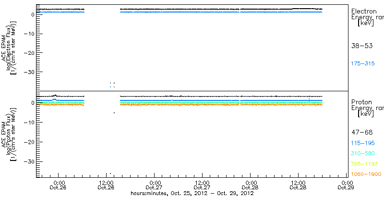Click the yellow 795-1193 proton legend label
The image size is (384, 197).
tap(364, 164)
